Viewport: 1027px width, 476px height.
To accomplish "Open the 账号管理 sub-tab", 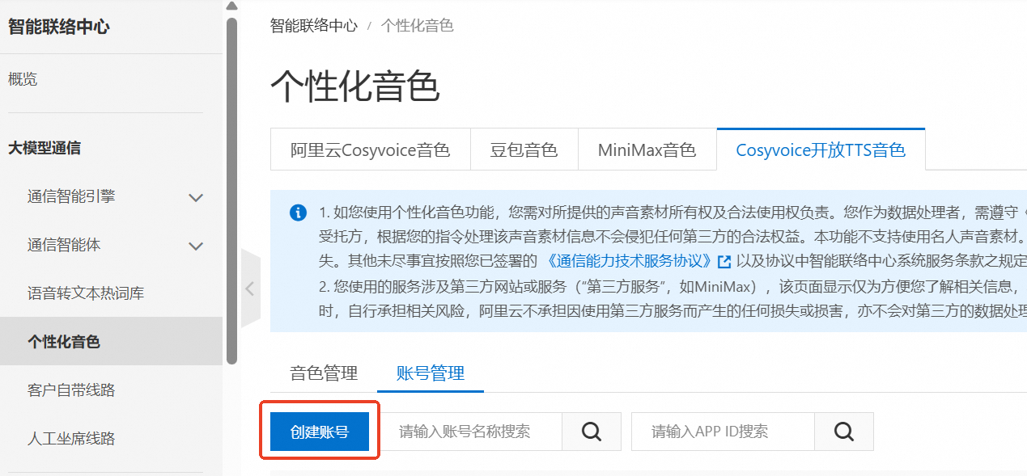I will [x=431, y=373].
